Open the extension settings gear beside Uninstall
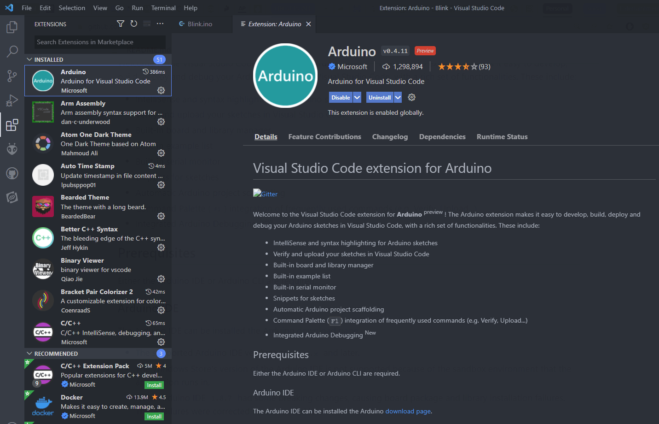 [411, 97]
